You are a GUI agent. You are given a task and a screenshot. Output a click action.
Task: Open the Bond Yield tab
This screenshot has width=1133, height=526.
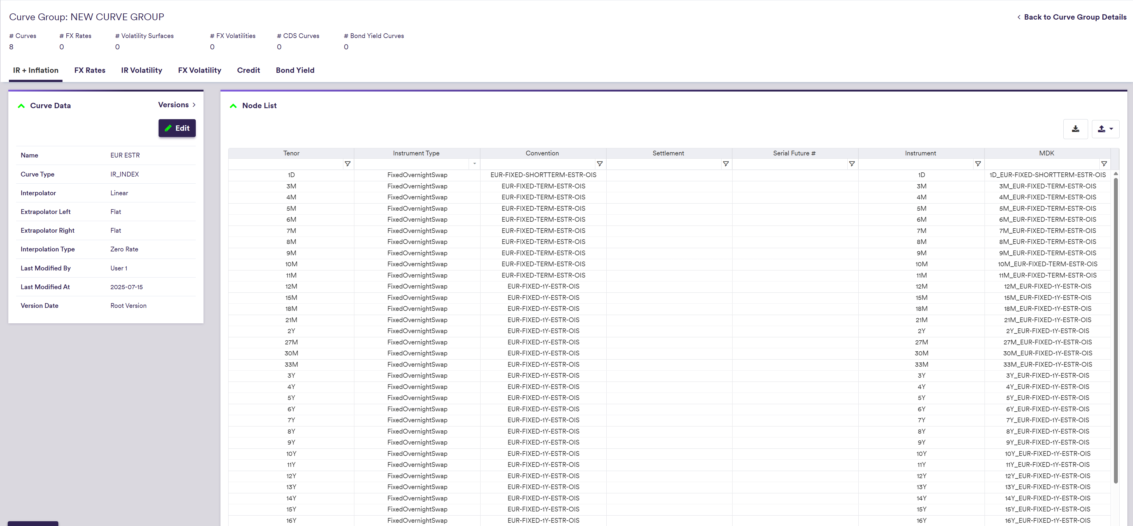tap(295, 70)
